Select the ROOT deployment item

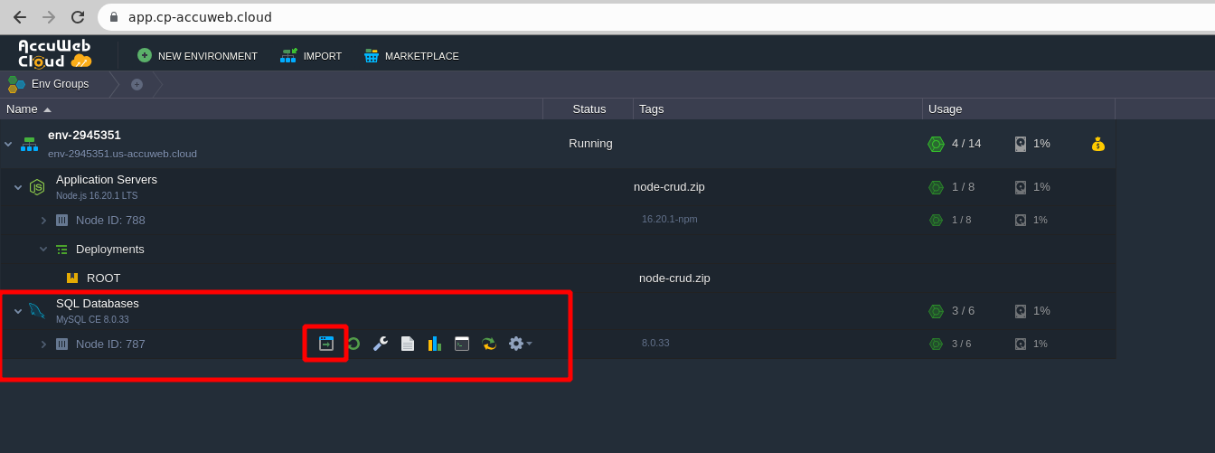click(103, 278)
